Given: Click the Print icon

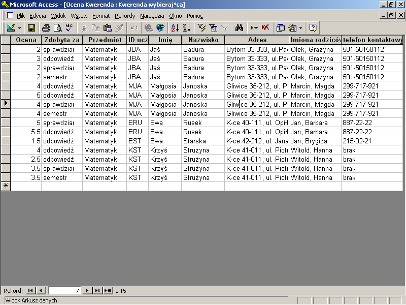Looking at the screenshot, I should (x=46, y=28).
